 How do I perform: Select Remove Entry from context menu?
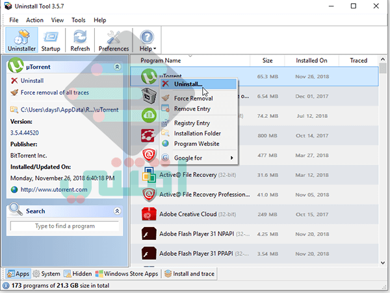(x=198, y=109)
